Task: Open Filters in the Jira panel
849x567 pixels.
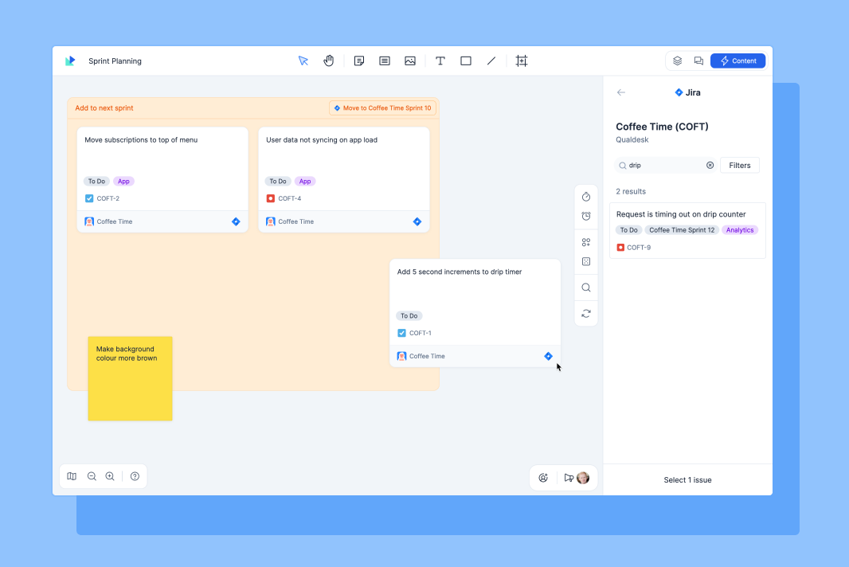Action: click(739, 165)
